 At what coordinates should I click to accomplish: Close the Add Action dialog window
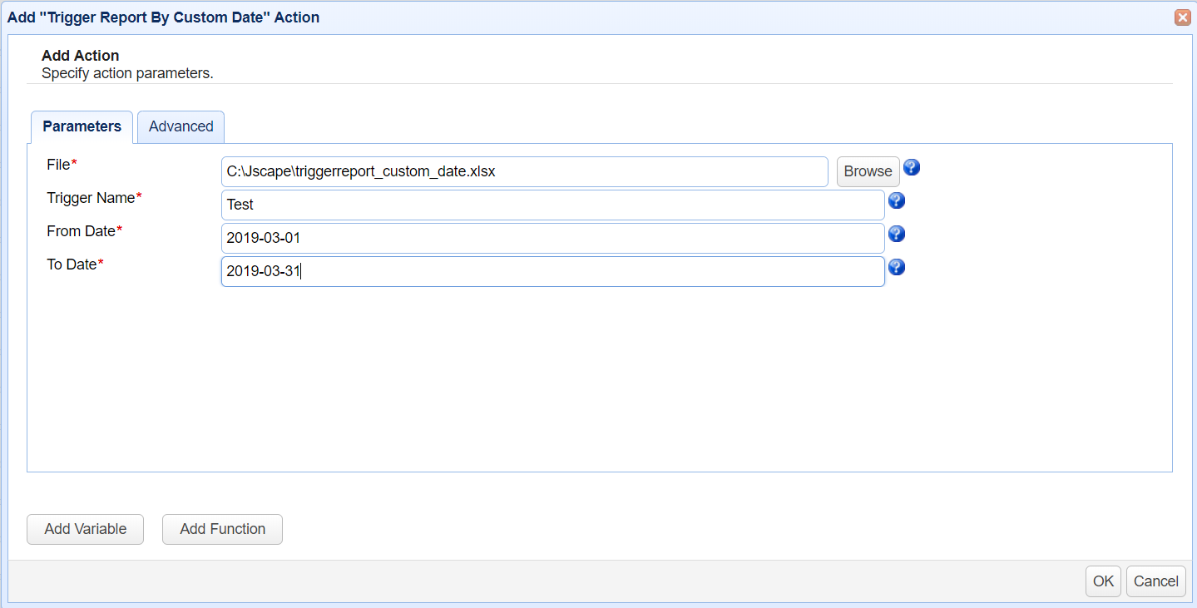tap(1181, 17)
